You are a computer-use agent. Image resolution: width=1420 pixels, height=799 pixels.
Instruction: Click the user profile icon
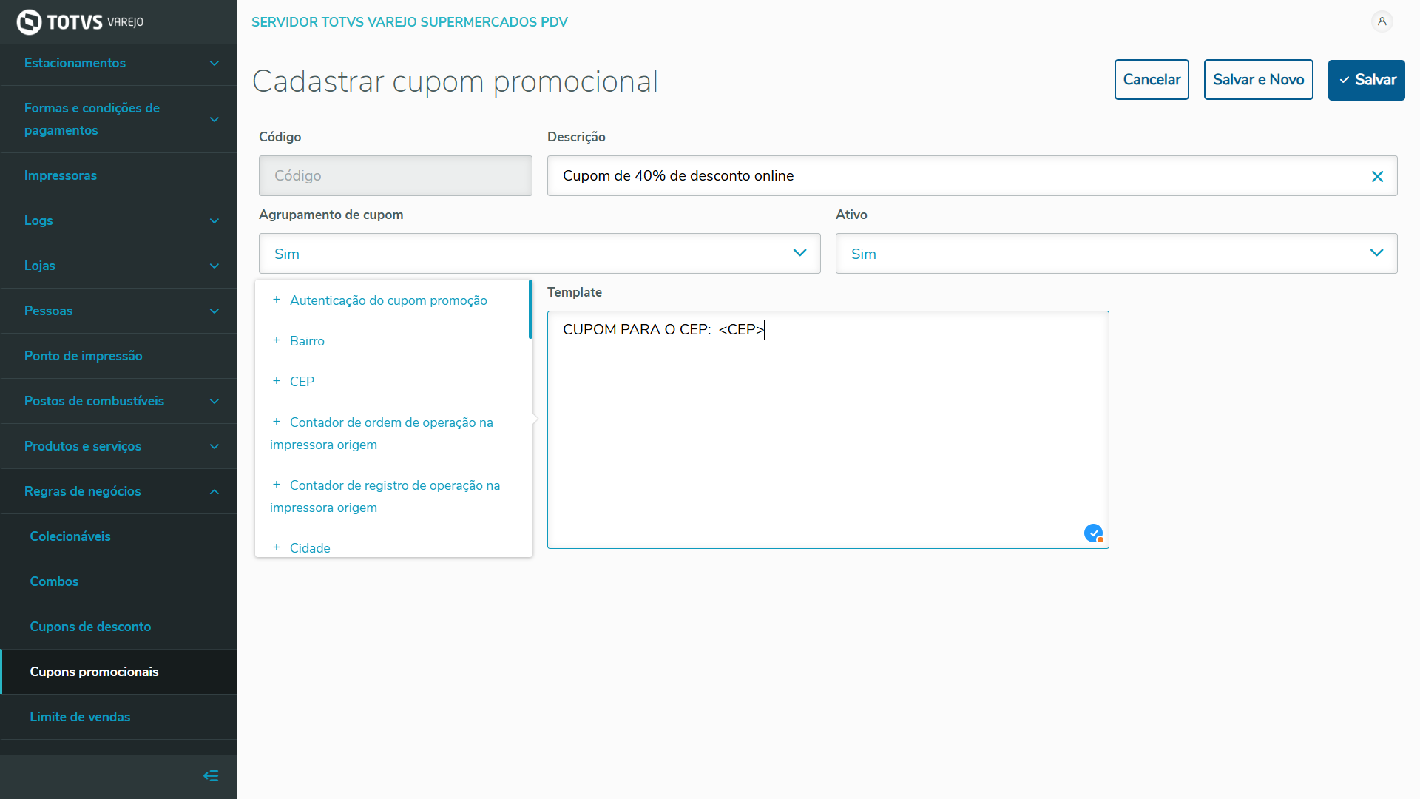[x=1382, y=21]
